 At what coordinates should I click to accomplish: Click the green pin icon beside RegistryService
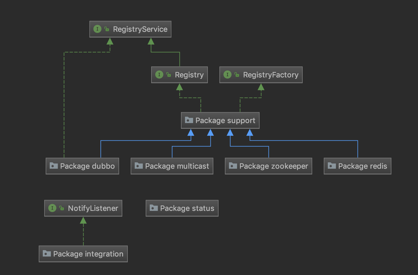coord(107,29)
